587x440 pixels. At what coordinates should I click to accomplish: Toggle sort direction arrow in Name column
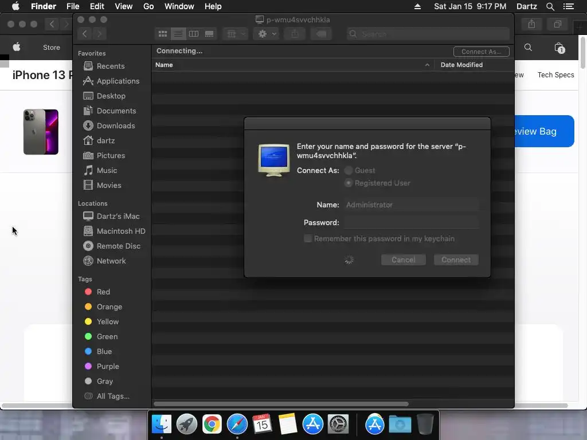427,65
